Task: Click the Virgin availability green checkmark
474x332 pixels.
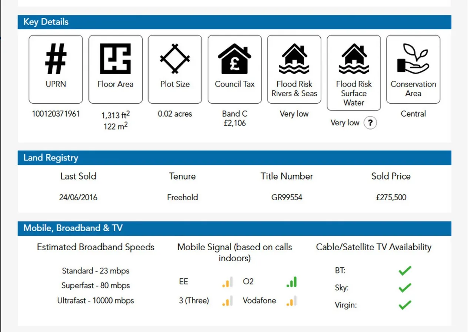Action: pos(405,305)
